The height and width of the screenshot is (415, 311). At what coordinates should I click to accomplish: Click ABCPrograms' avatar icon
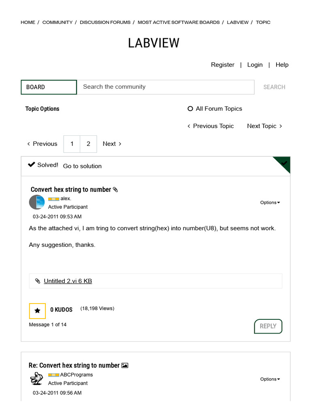37,379
